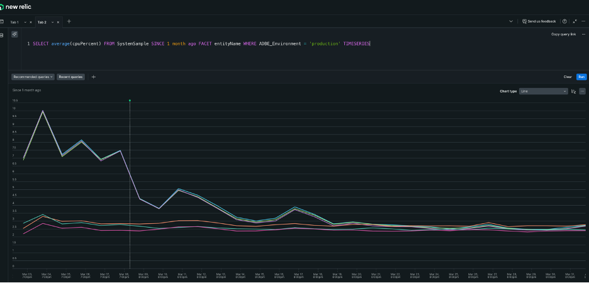Switch to Tab 1
This screenshot has height=283, width=589.
click(x=14, y=22)
